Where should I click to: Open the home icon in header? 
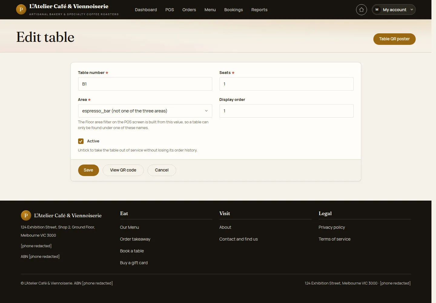tap(361, 10)
